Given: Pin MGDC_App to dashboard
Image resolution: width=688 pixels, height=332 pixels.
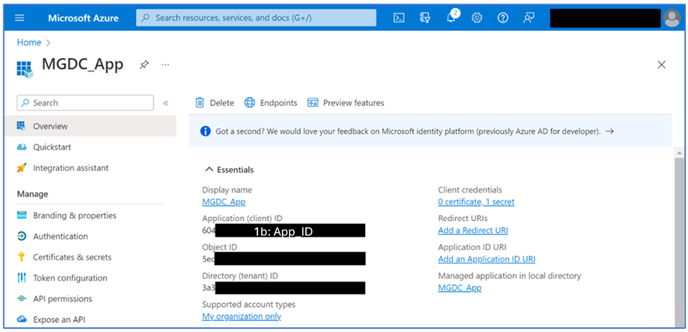Looking at the screenshot, I should 144,65.
